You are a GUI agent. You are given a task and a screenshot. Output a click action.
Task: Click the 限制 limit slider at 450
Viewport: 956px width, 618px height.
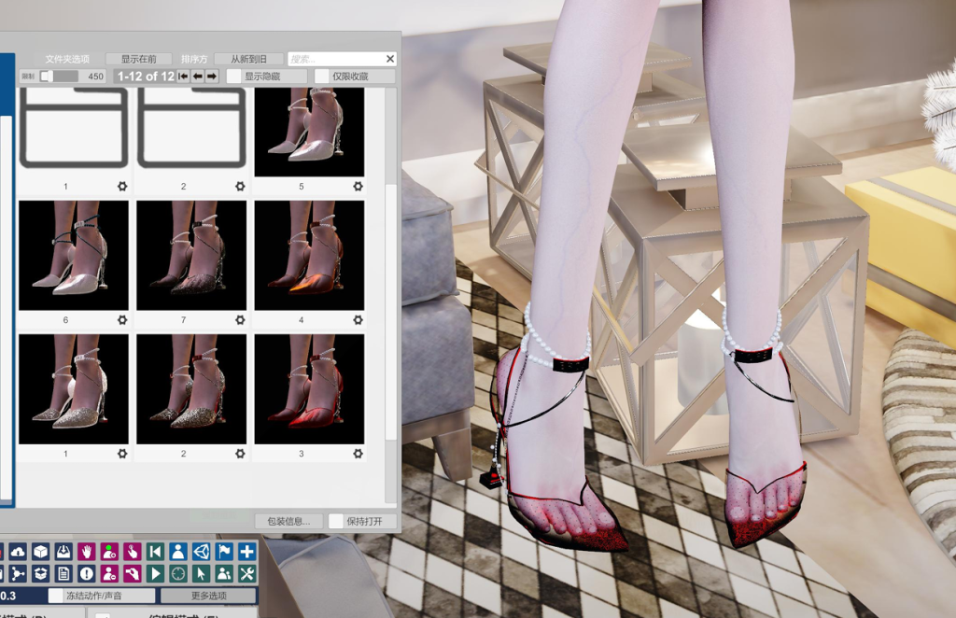[47, 77]
